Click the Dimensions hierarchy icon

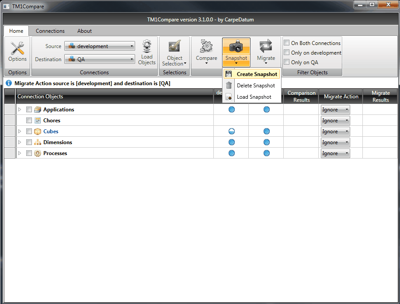[x=38, y=142]
